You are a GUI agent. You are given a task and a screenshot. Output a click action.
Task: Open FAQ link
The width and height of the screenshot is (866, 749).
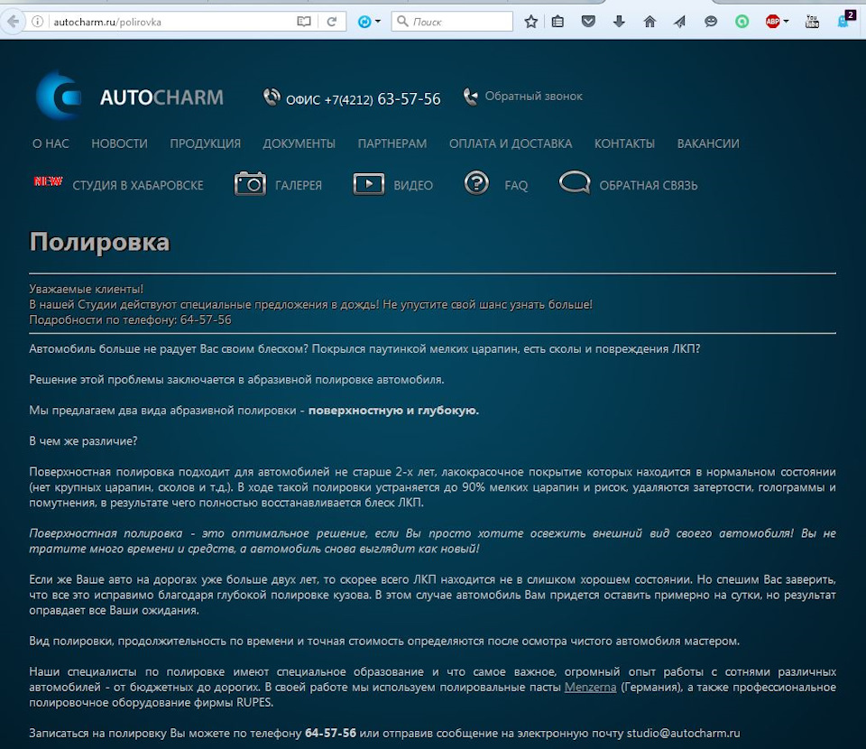tap(516, 186)
